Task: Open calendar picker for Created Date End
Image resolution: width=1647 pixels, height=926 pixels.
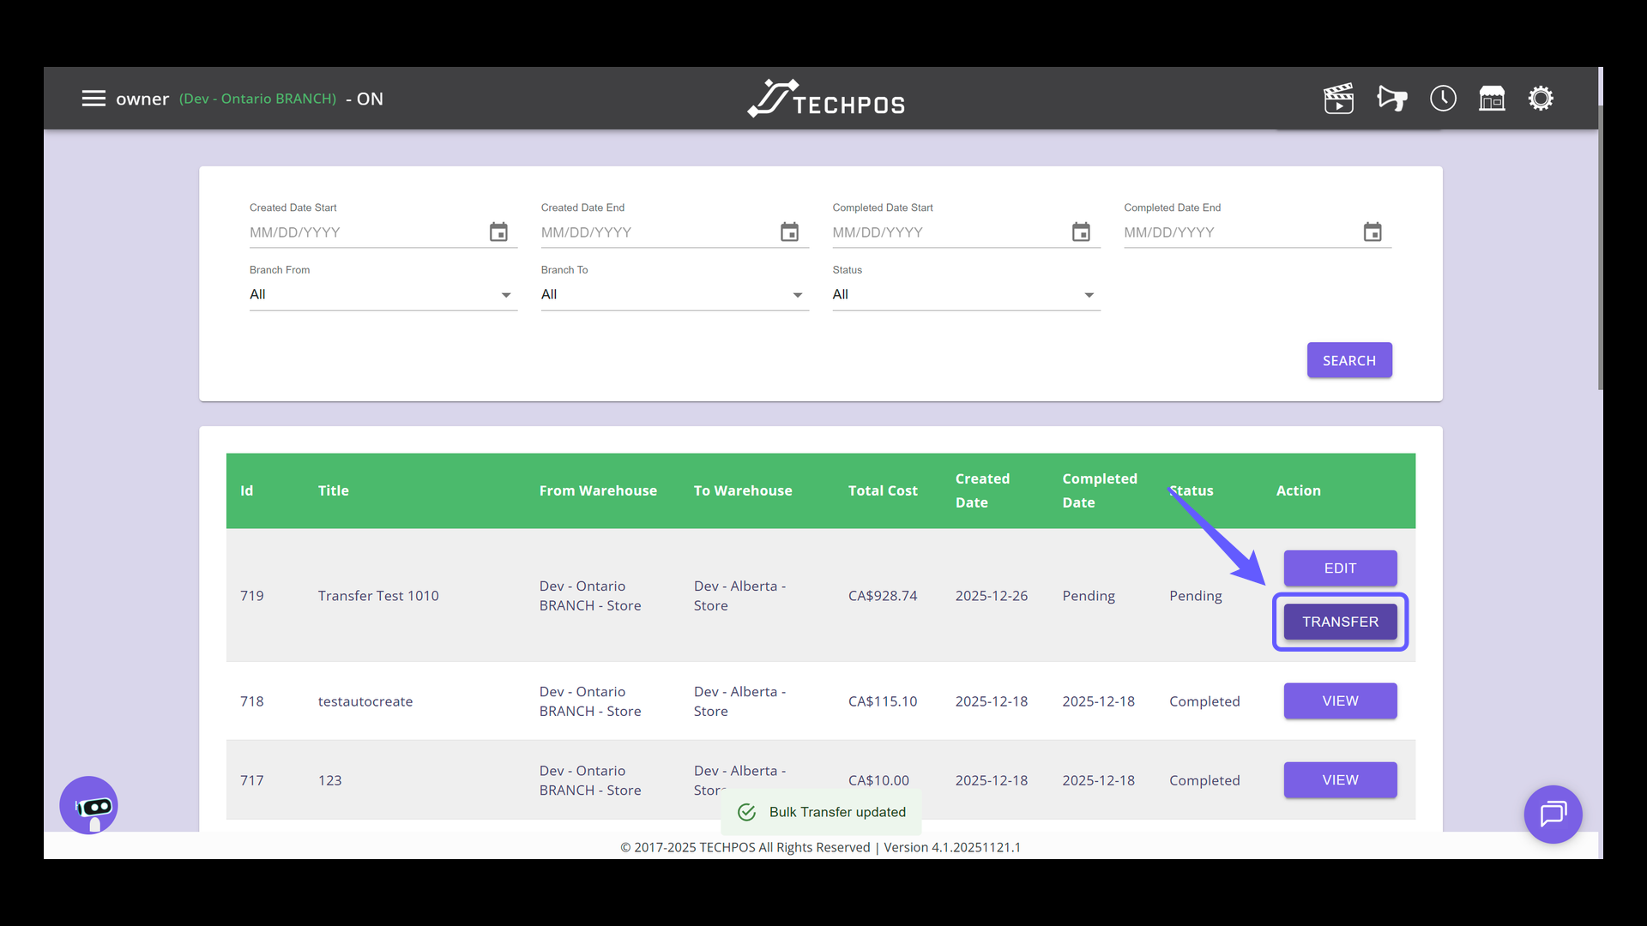Action: coord(789,232)
